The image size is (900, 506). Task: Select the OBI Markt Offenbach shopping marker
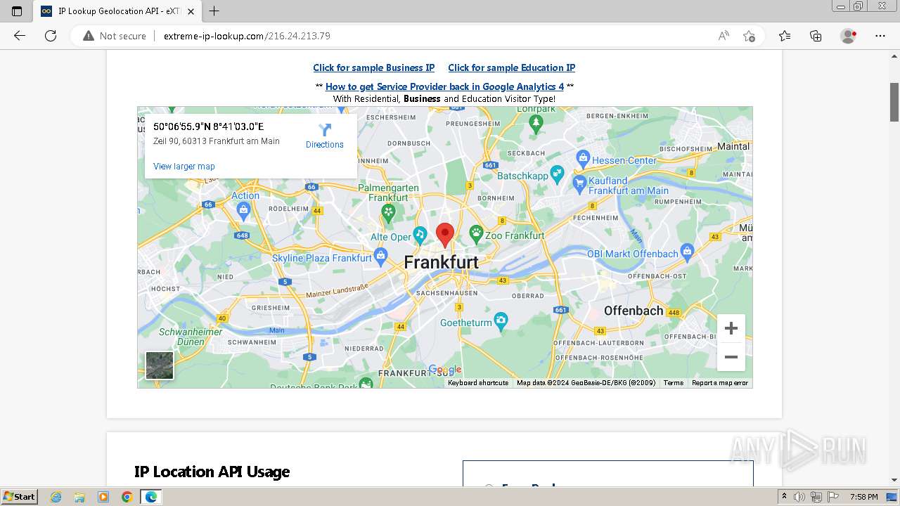click(x=688, y=251)
